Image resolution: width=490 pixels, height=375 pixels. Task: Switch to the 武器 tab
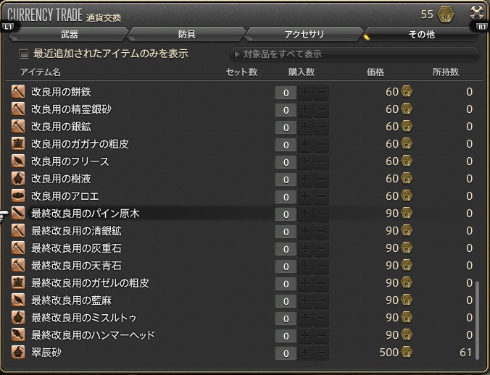69,34
